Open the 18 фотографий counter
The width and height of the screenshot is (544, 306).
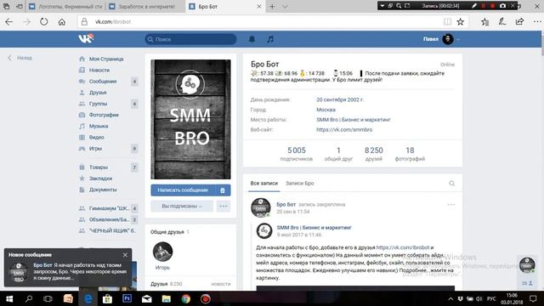pos(410,154)
